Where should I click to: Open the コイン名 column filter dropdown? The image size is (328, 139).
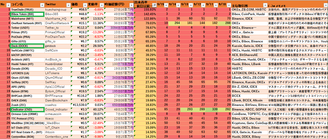42,5
